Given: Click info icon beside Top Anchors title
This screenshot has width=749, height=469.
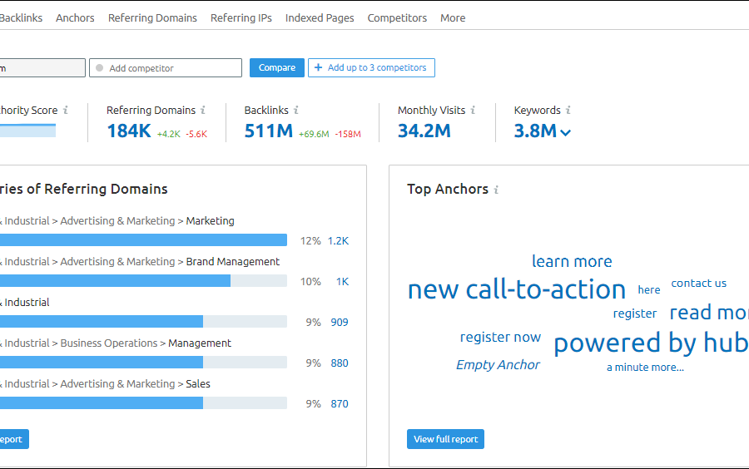Looking at the screenshot, I should tap(496, 190).
